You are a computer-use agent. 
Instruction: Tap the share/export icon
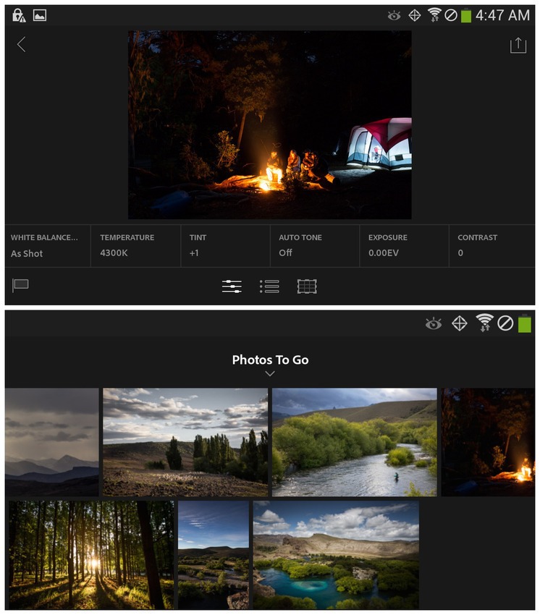click(x=518, y=45)
